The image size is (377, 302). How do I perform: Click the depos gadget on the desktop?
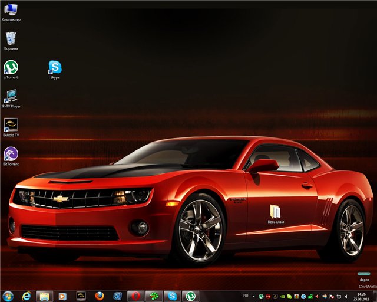(x=364, y=277)
